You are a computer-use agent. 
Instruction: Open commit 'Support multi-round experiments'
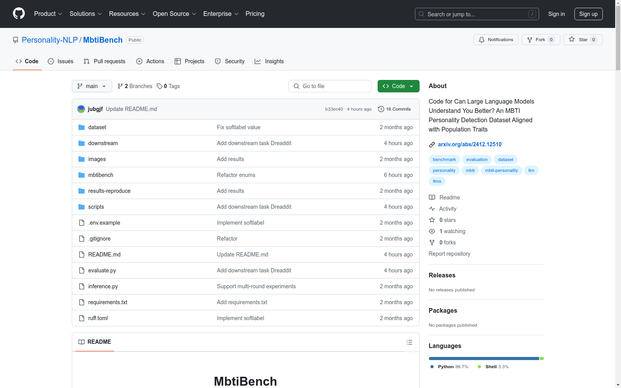pos(256,286)
